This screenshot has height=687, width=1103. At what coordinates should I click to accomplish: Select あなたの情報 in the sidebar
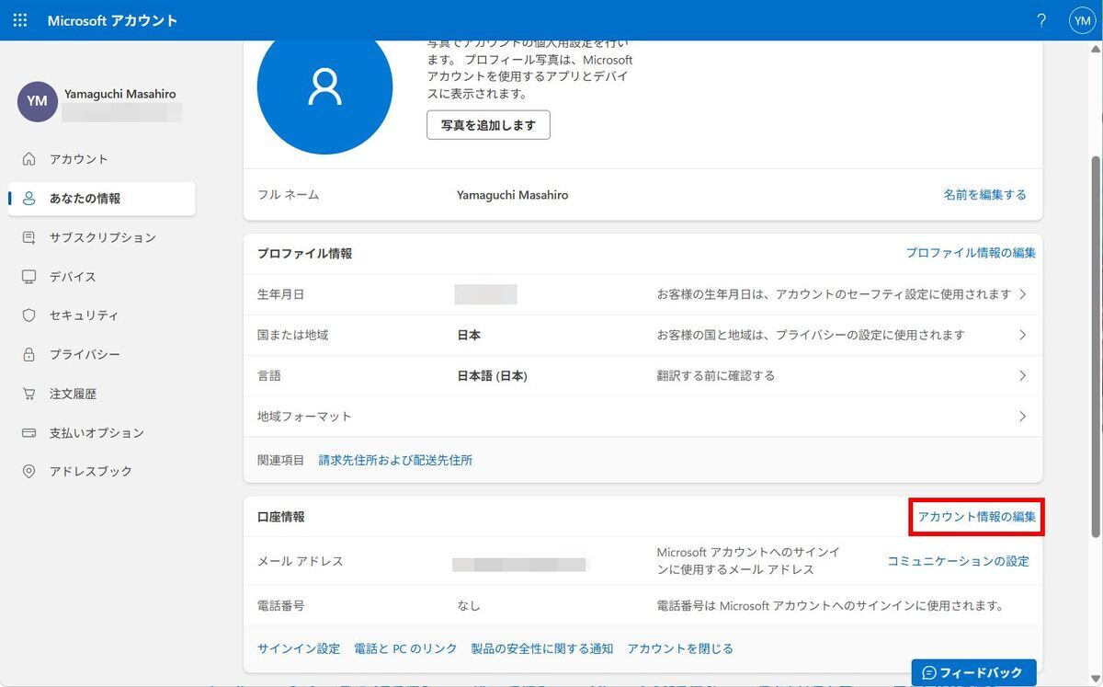click(x=101, y=199)
